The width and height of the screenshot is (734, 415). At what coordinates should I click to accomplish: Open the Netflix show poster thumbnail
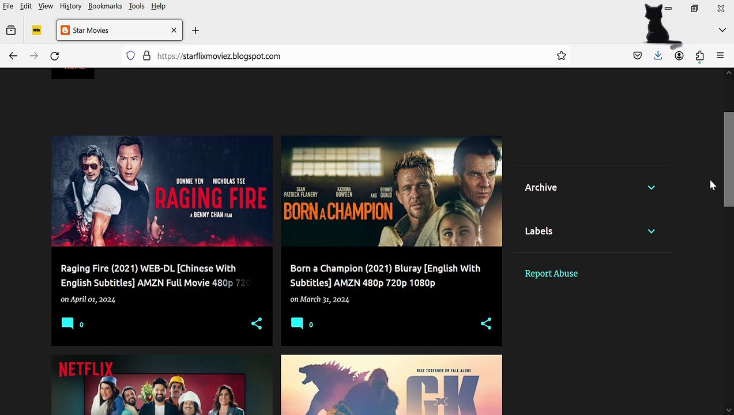162,385
